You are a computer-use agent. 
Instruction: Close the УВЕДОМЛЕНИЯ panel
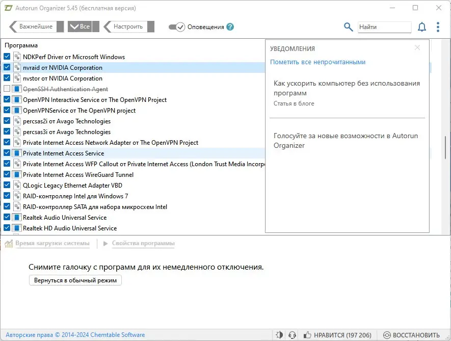click(417, 48)
